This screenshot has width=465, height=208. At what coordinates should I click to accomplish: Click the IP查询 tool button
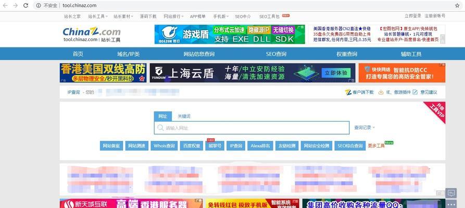tap(236, 146)
